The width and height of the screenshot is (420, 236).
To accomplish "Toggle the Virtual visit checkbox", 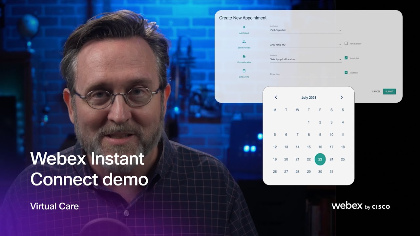I will coord(346,58).
